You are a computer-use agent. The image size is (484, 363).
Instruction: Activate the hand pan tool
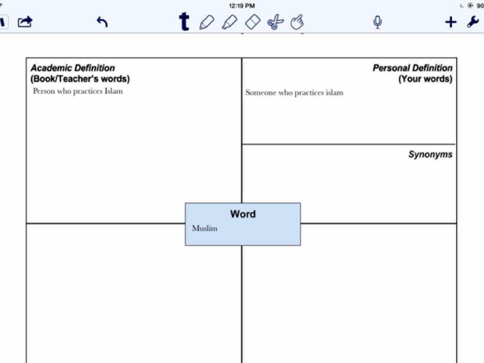pyautogui.click(x=297, y=22)
